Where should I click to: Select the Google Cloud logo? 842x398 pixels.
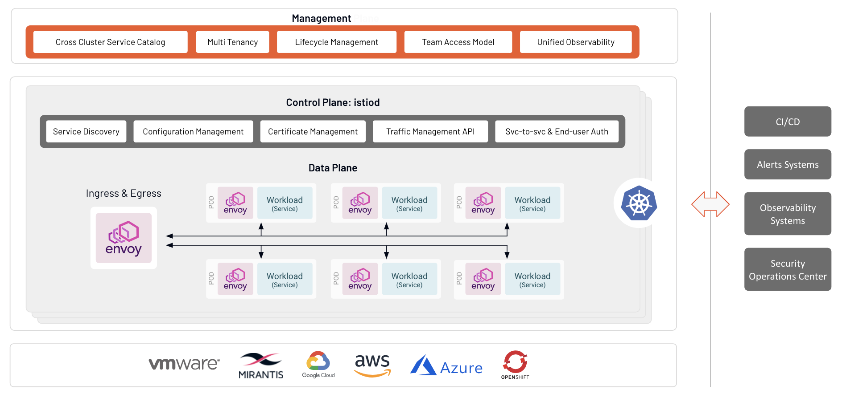click(x=318, y=365)
